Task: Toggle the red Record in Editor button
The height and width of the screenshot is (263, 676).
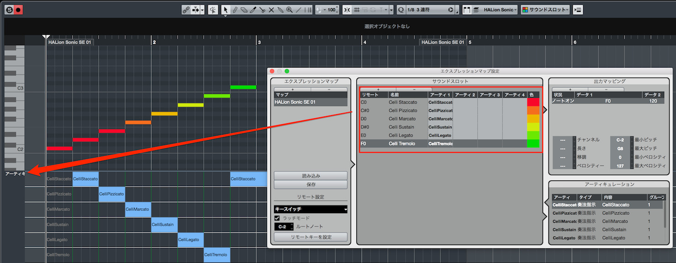Action: [18, 10]
